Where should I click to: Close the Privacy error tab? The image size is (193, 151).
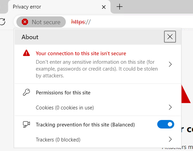tap(104, 7)
